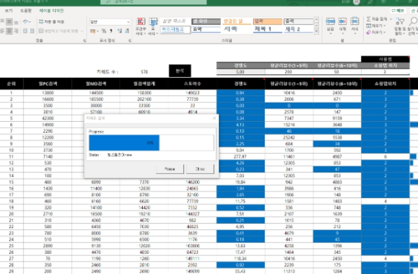Click the 스토어수 column header
The height and width of the screenshot is (274, 418).
click(192, 83)
